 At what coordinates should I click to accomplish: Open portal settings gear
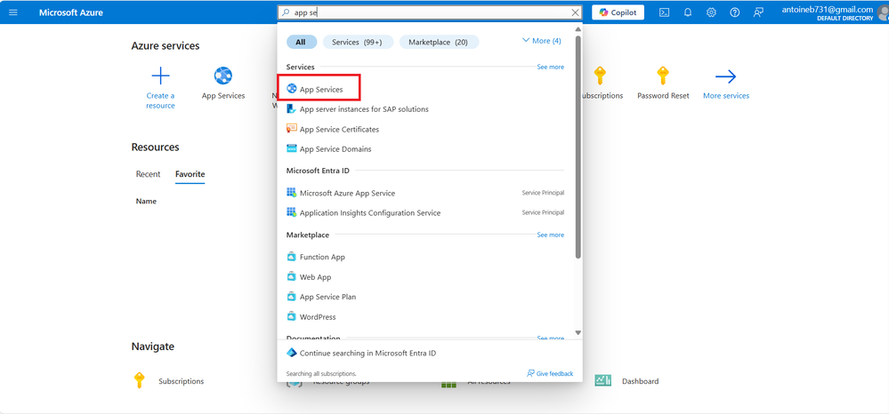coord(711,12)
